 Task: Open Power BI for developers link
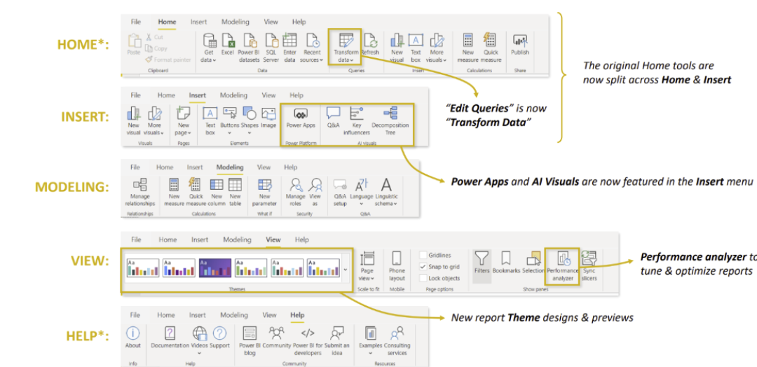tap(307, 341)
